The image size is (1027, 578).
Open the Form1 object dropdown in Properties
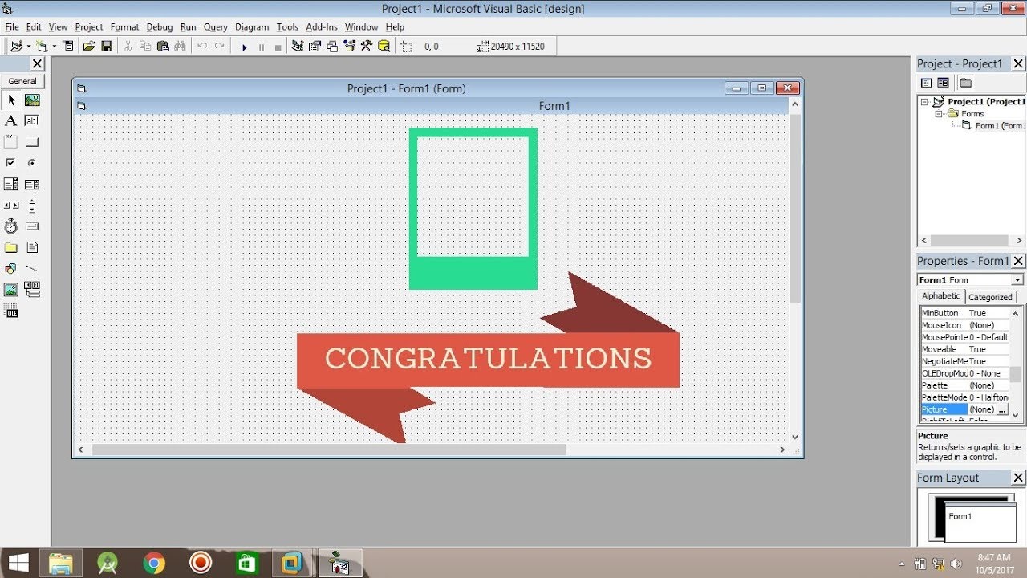tap(1017, 280)
